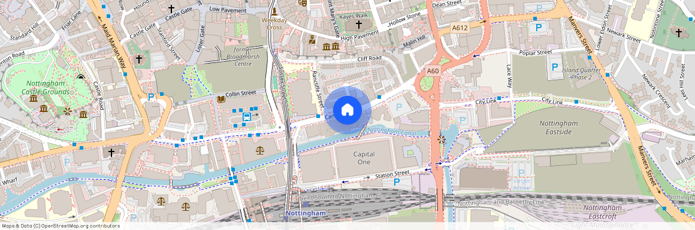Image resolution: width=695 pixels, height=230 pixels.
Task: Click the Newark Crescent label
Action: [x=657, y=91]
